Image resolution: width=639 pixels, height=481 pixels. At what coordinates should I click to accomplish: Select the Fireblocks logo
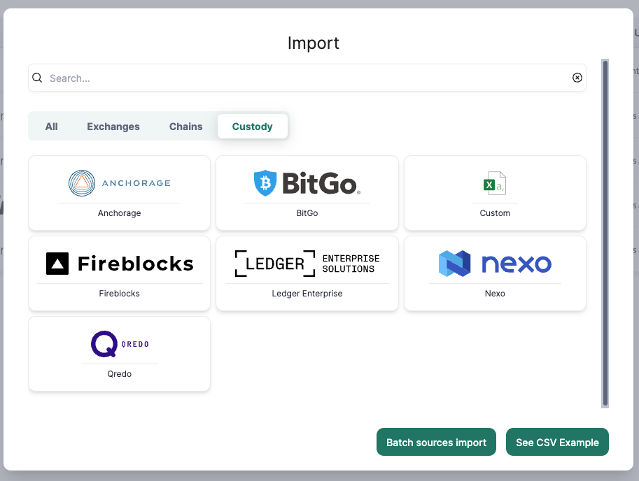120,264
